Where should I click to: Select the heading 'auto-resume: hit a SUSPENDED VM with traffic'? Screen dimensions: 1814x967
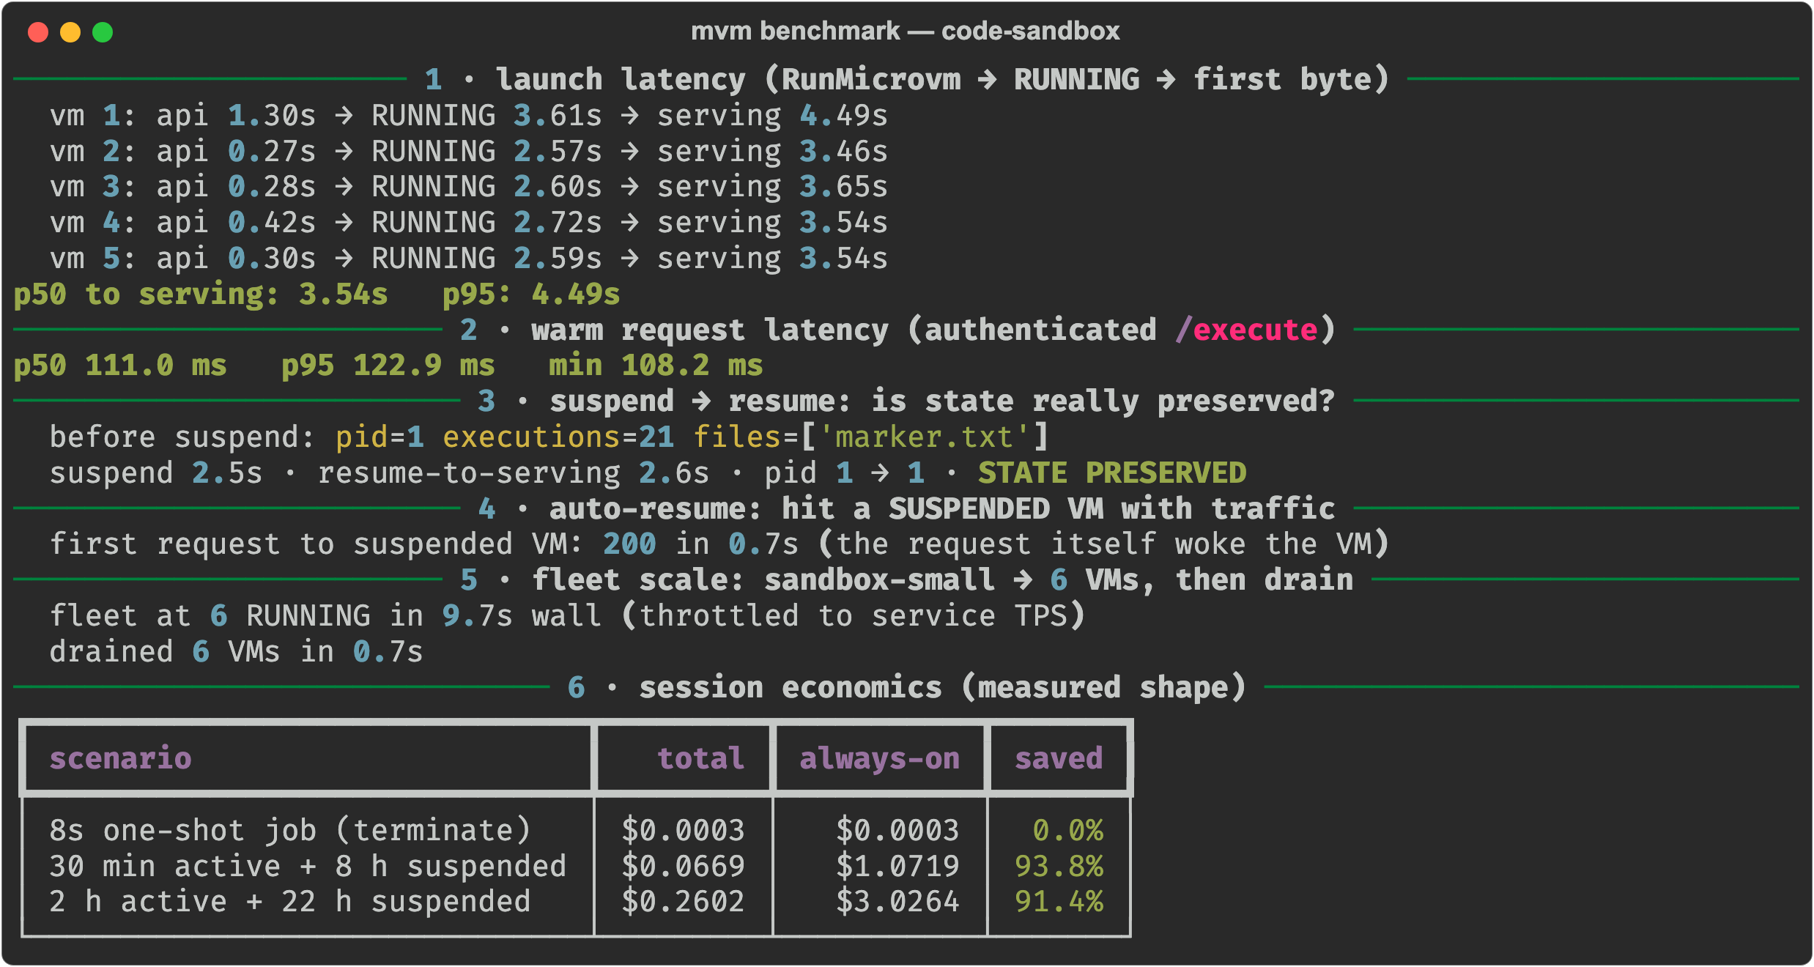(942, 509)
